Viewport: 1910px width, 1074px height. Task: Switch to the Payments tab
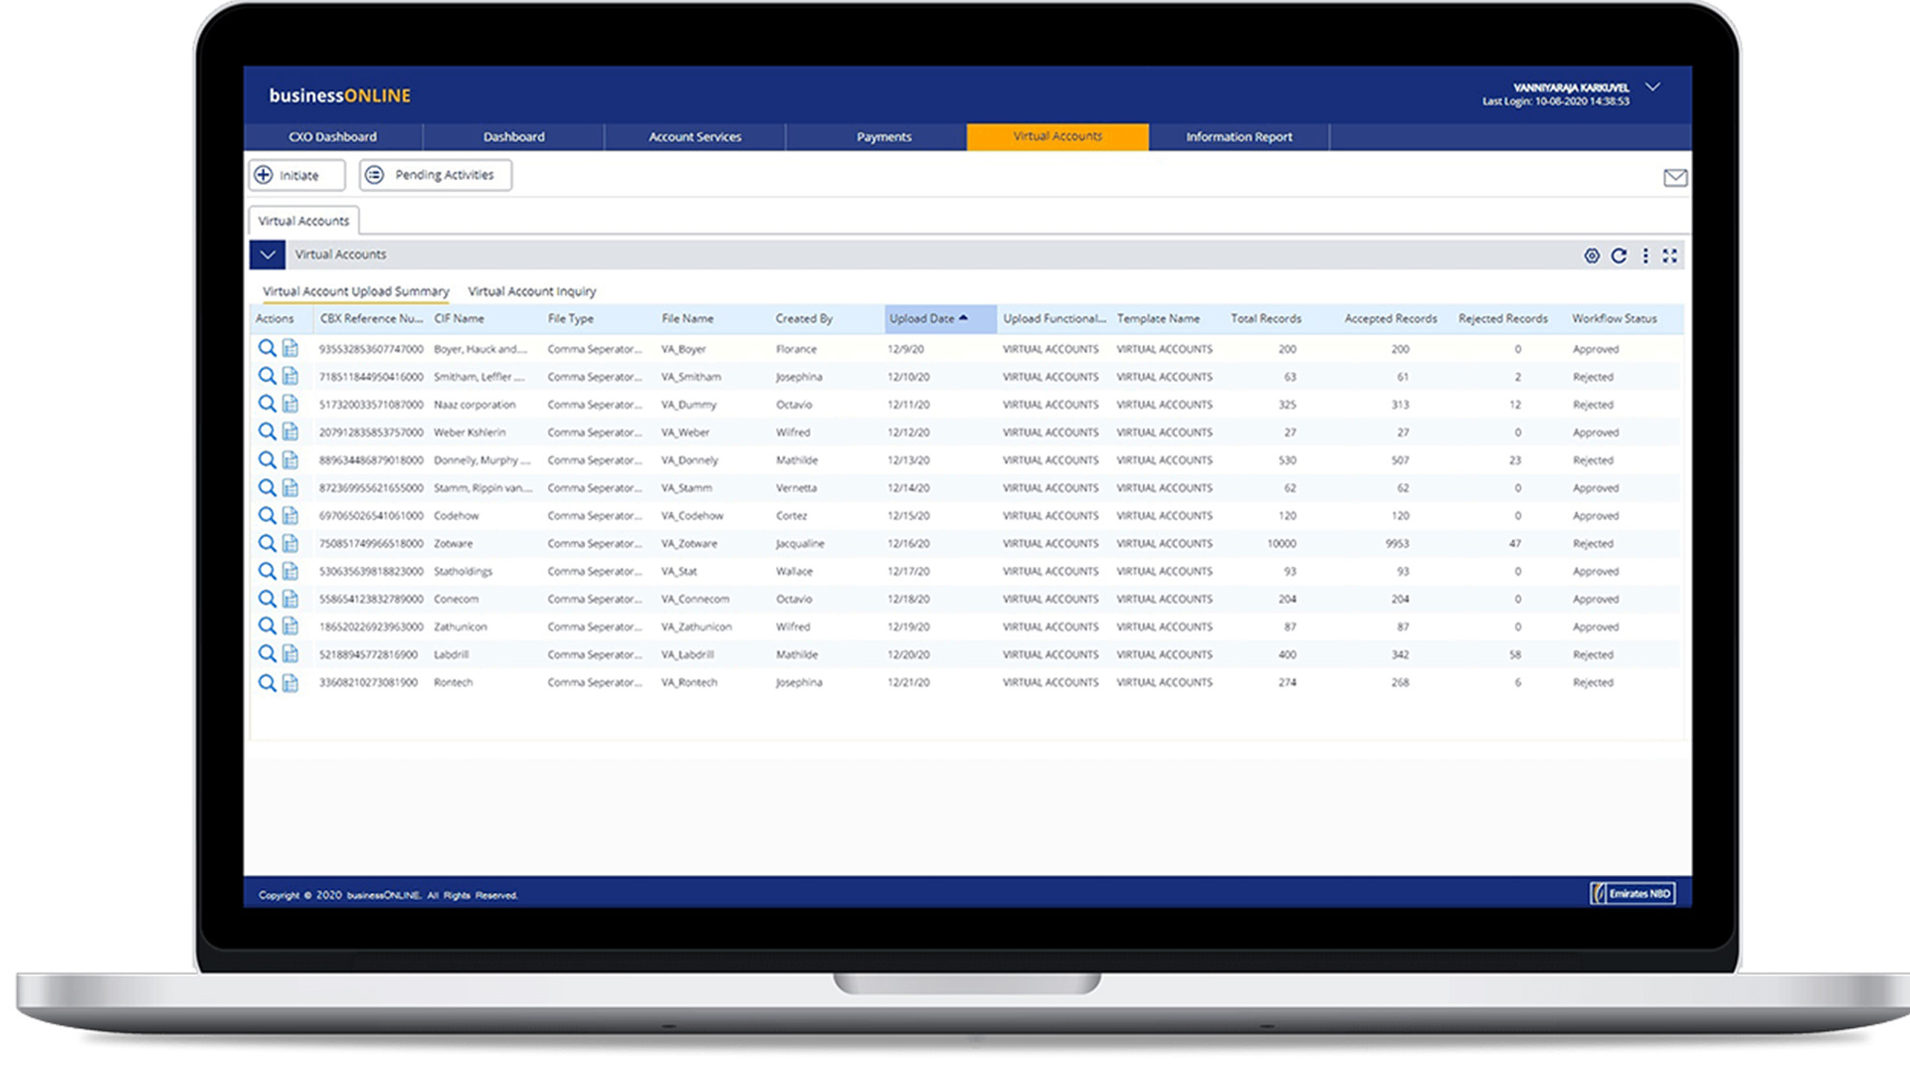click(x=883, y=137)
